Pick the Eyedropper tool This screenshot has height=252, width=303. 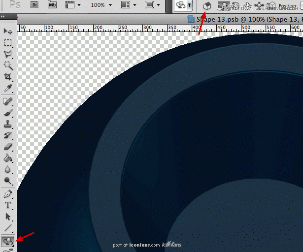(8, 88)
